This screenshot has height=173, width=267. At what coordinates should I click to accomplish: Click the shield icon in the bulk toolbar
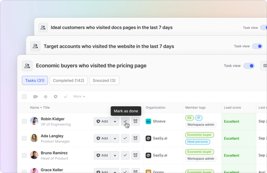point(56,97)
